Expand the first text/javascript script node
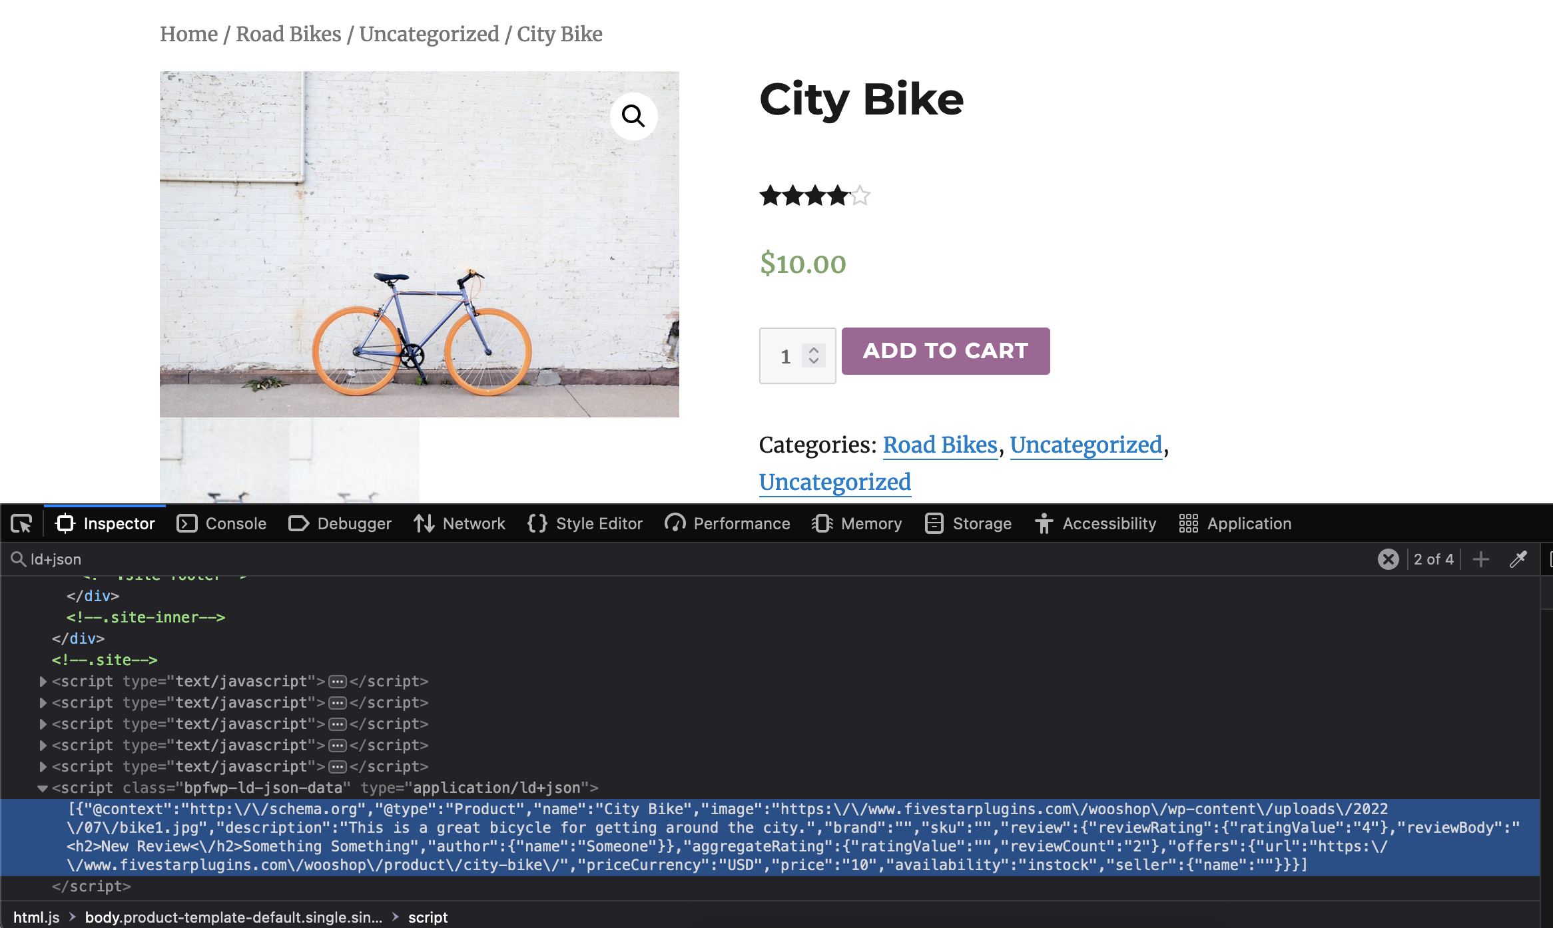Screen dimensions: 1553x928 pyautogui.click(x=43, y=682)
